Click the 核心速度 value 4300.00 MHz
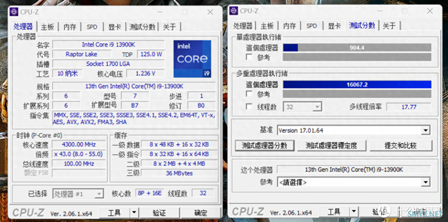Screen dimensions: 448x222 [x=78, y=145]
